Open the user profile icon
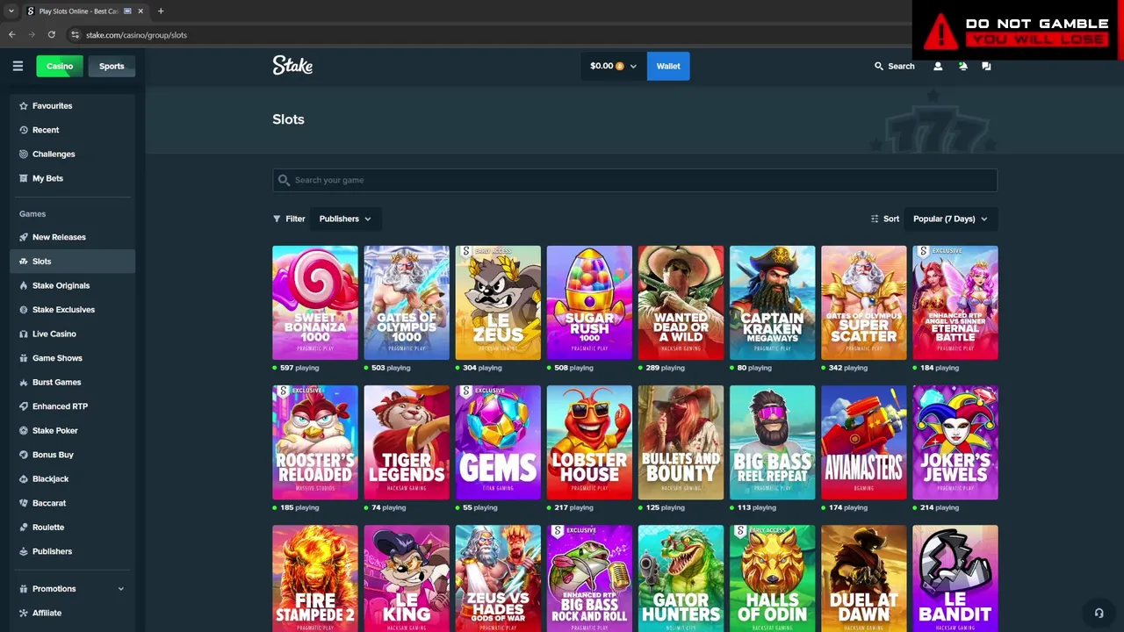 pos(938,66)
